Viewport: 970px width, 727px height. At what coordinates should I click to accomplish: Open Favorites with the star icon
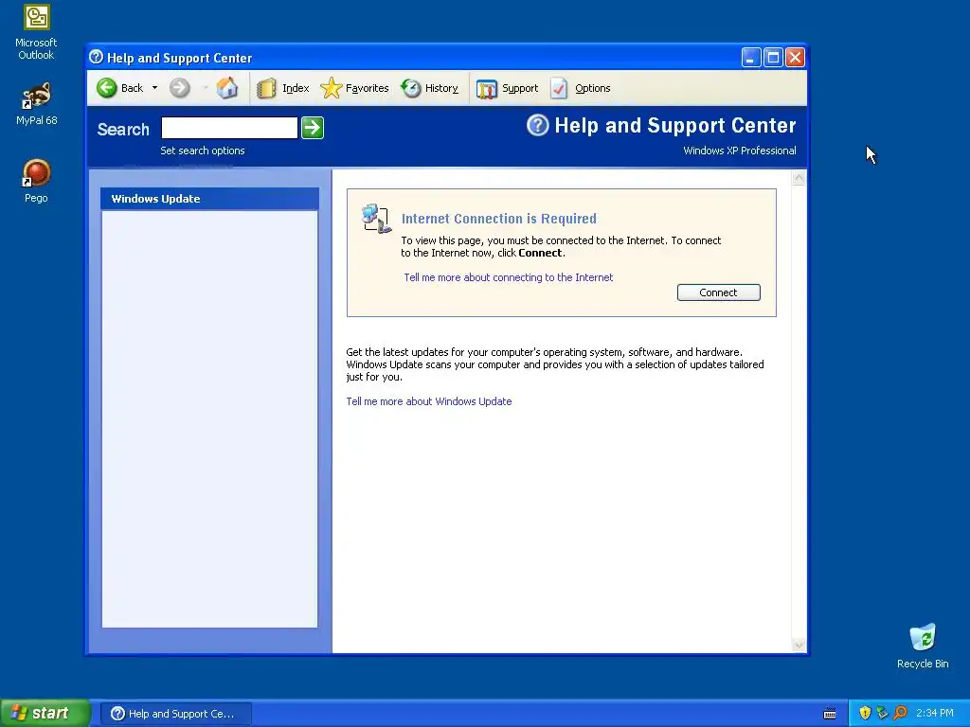point(331,88)
